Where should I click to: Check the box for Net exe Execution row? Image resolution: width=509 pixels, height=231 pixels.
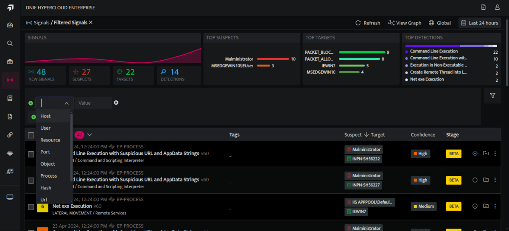[31, 207]
